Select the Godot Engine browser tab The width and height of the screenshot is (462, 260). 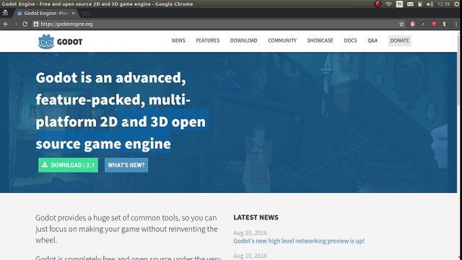[45, 13]
